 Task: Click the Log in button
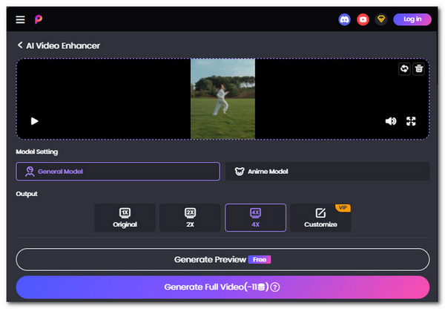[x=412, y=19]
